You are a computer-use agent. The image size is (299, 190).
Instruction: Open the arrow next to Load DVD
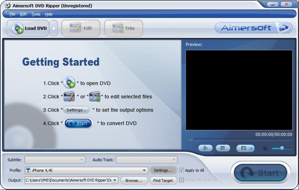(53, 28)
